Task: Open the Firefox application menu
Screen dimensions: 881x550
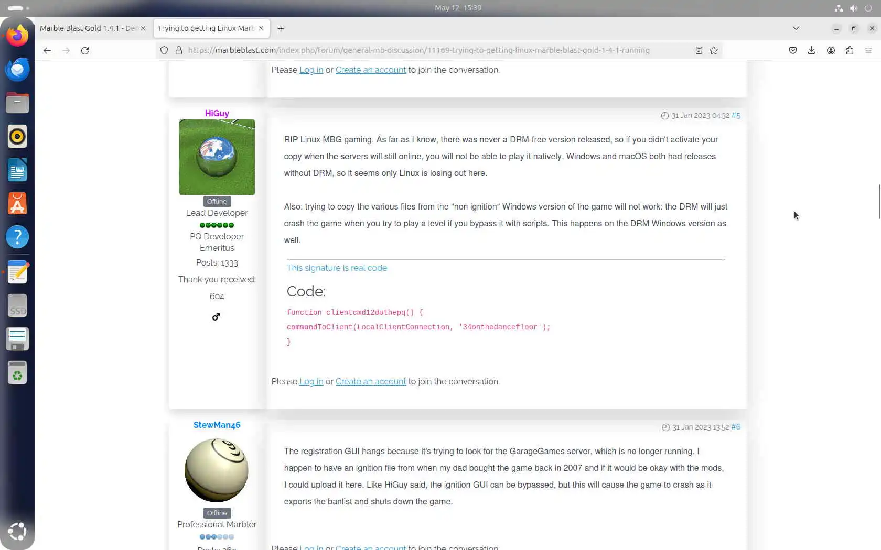Action: click(868, 50)
